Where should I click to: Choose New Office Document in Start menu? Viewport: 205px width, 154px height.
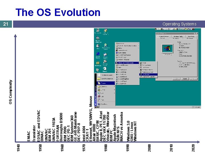(106, 75)
